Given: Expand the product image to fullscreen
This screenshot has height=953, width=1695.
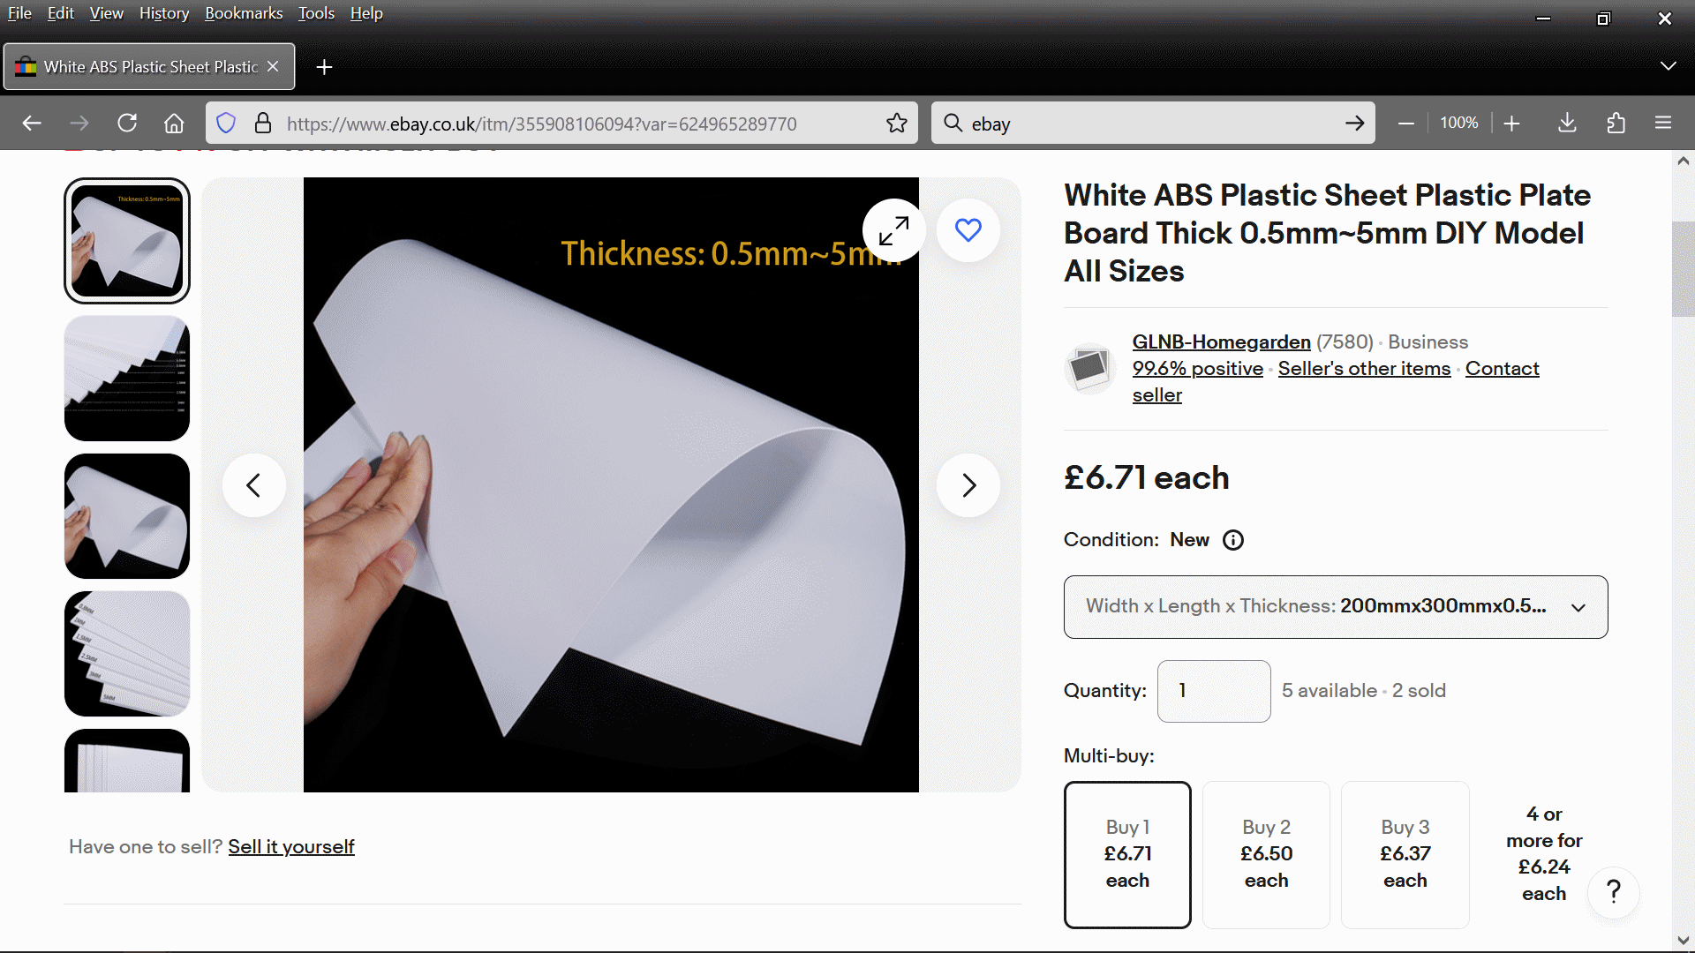Looking at the screenshot, I should pyautogui.click(x=893, y=231).
